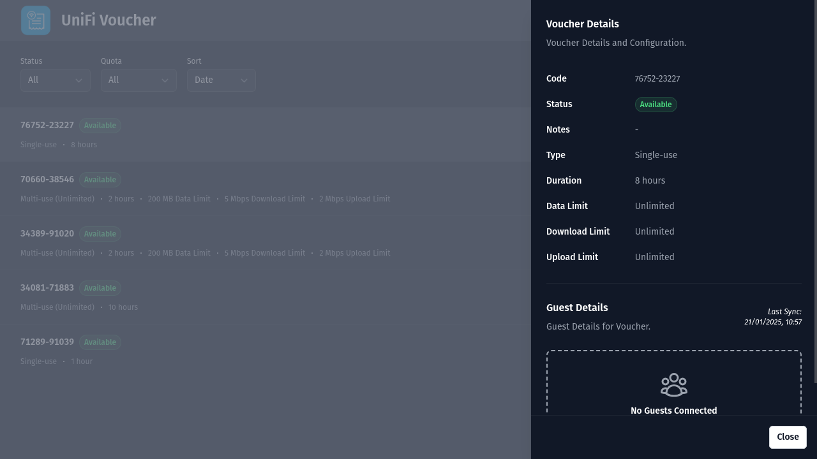Viewport: 817px width, 459px height.
Task: Click the Available status badge in Voucher Details
Action: tap(656, 105)
